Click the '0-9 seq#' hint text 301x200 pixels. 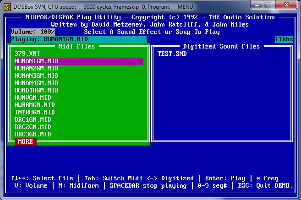(x=212, y=186)
